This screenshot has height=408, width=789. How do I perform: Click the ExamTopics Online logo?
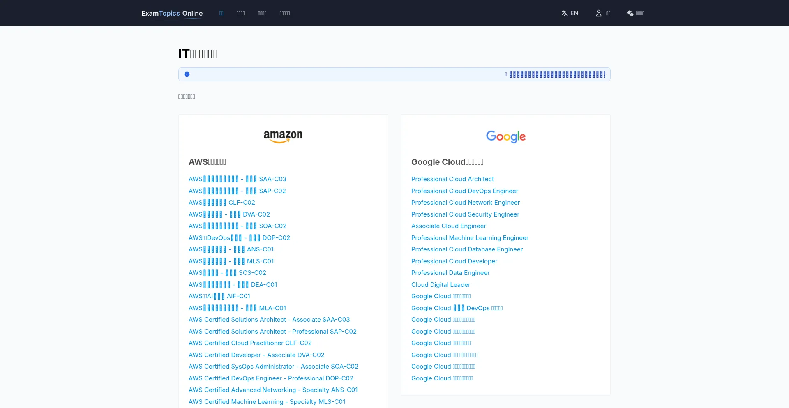pyautogui.click(x=172, y=13)
